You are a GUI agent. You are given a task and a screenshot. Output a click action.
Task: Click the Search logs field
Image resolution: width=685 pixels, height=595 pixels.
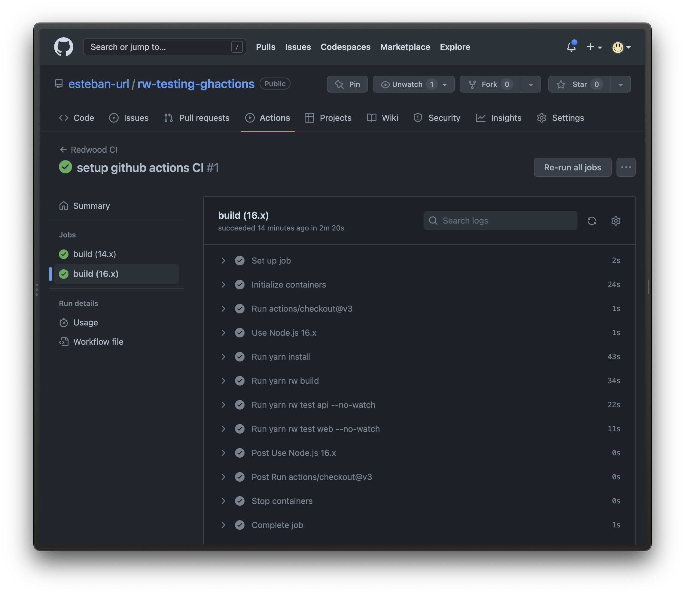(500, 221)
